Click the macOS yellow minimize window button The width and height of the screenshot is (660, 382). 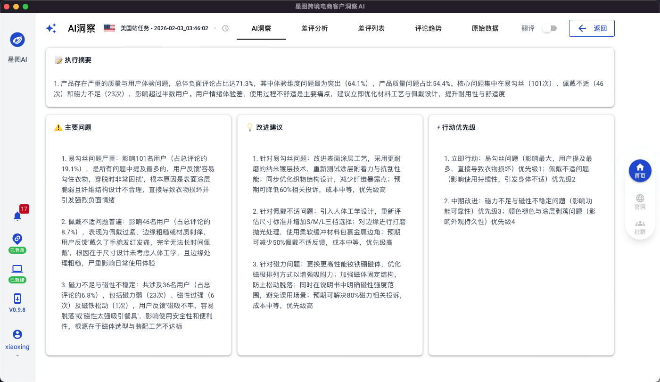coord(16,7)
